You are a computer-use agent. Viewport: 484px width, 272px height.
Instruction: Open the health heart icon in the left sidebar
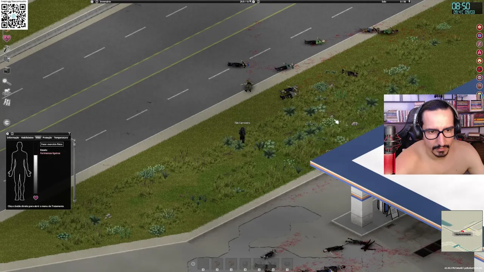[7, 38]
